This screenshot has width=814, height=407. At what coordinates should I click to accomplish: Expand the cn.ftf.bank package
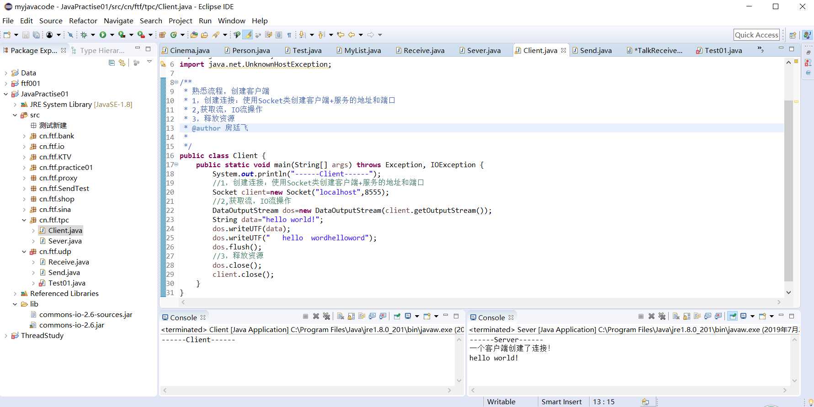tap(24, 136)
